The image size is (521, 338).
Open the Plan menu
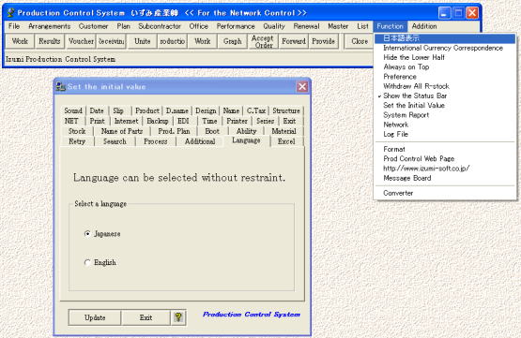click(123, 26)
